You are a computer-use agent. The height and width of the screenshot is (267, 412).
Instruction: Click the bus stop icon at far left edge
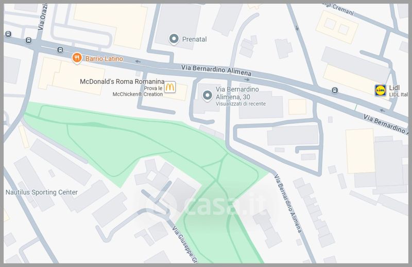click(x=8, y=34)
